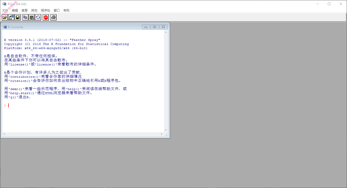Click the R Console title bar text
This screenshot has width=347, height=188.
[x=15, y=27]
